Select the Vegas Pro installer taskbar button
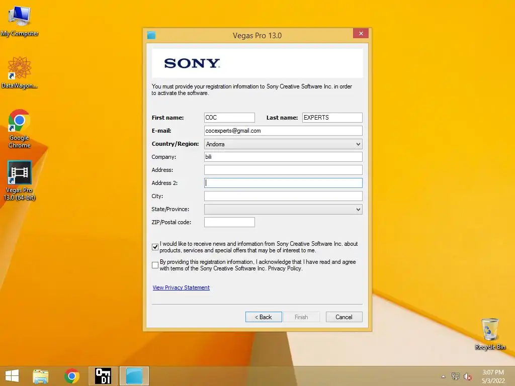Screen dimensions: 515x386 pos(134,376)
